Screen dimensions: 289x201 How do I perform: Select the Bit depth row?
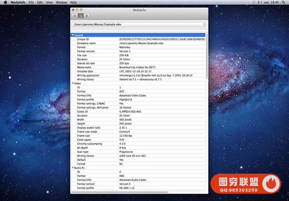pos(138,148)
